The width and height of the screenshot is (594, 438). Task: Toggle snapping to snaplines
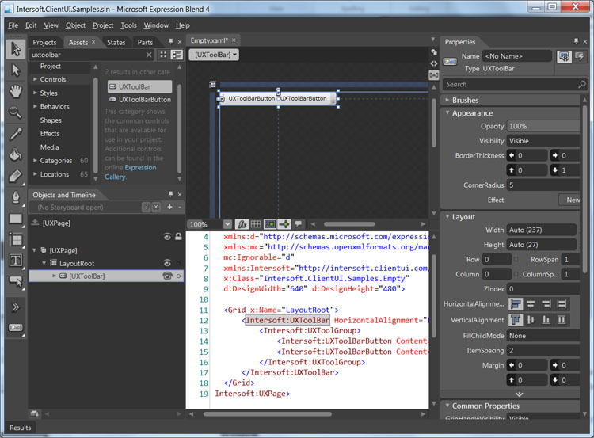pyautogui.click(x=284, y=224)
